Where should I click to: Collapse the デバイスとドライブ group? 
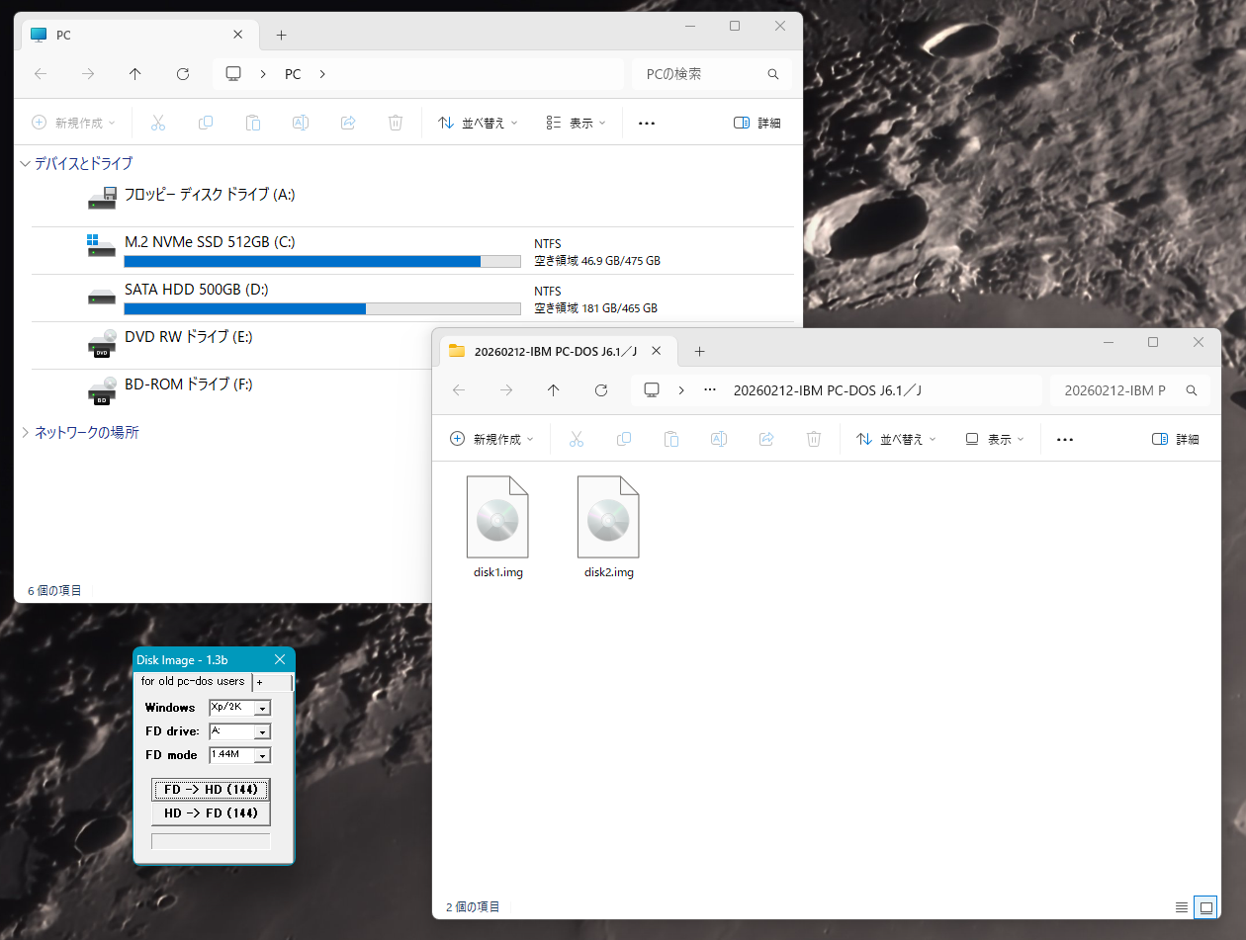[25, 163]
